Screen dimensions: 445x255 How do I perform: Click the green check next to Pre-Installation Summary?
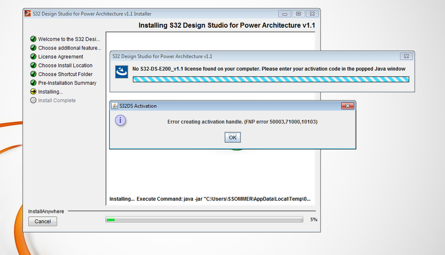33,83
